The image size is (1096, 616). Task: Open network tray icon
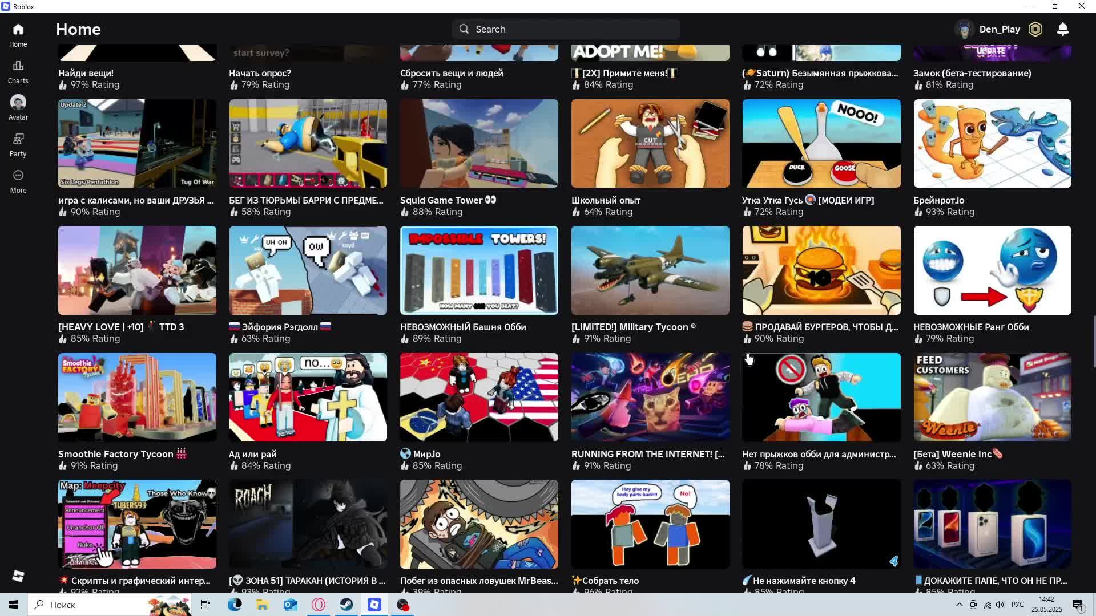(987, 605)
